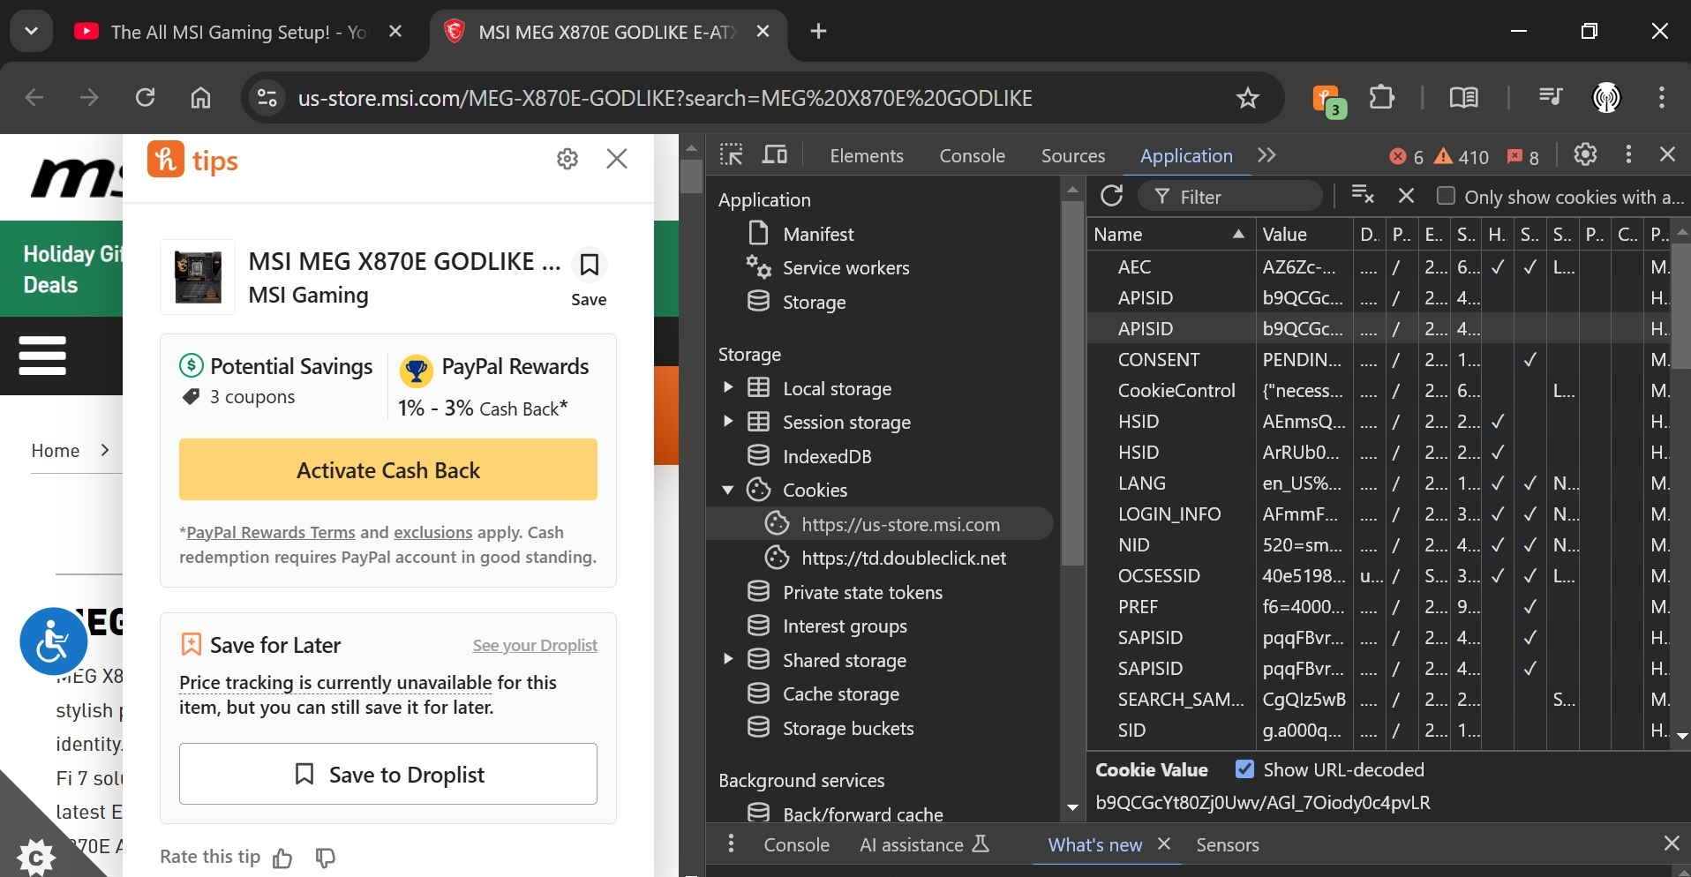1691x877 pixels.
Task: Select IndexedDB in Storage section
Action: [827, 456]
